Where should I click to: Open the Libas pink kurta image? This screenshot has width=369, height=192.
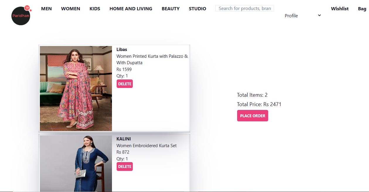(x=76, y=89)
